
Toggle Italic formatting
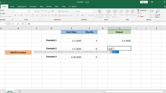pos(18,16)
